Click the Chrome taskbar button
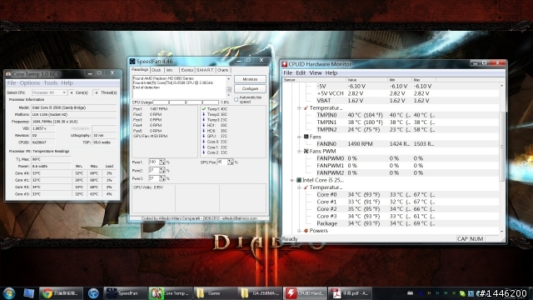Viewport: 533px width, 300px height. (x=61, y=293)
